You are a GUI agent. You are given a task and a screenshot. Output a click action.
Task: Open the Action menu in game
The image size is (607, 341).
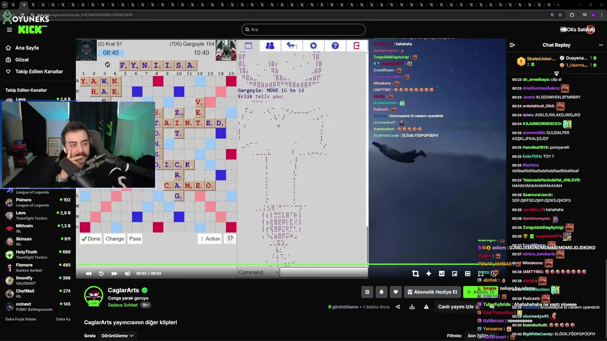click(x=210, y=239)
